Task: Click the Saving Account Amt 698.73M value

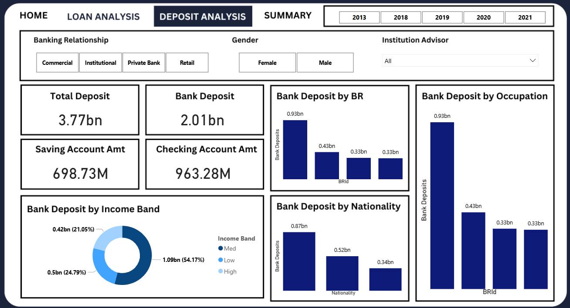Action: [x=80, y=174]
